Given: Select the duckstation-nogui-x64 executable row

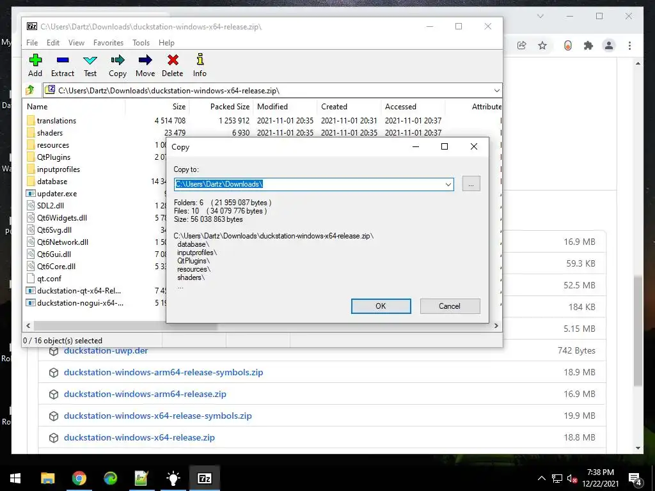Looking at the screenshot, I should point(80,302).
